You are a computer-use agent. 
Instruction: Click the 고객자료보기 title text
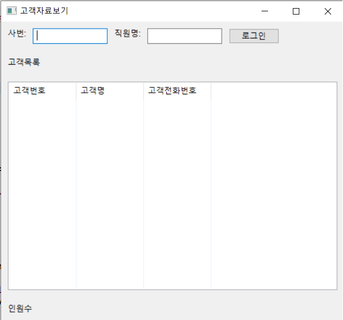44,11
